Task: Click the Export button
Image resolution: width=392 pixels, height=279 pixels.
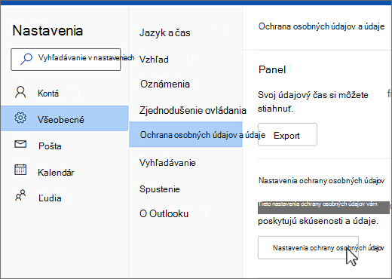Action: point(287,134)
